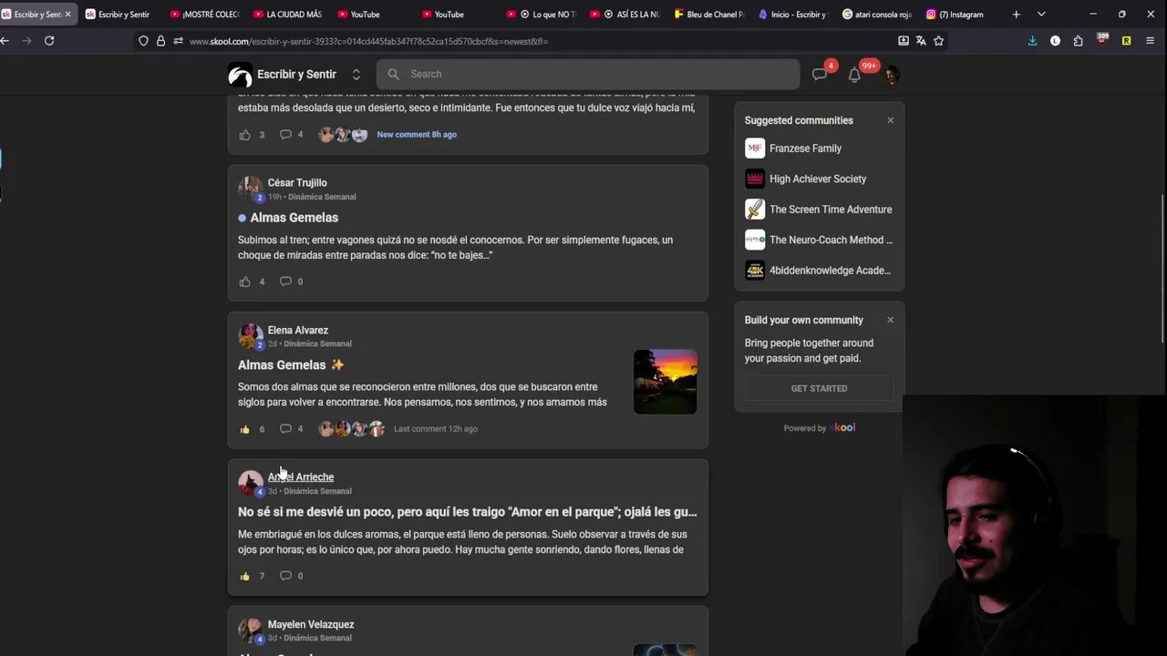This screenshot has width=1167, height=656.
Task: Open Angel Arrieche's profile name
Action: tap(301, 477)
